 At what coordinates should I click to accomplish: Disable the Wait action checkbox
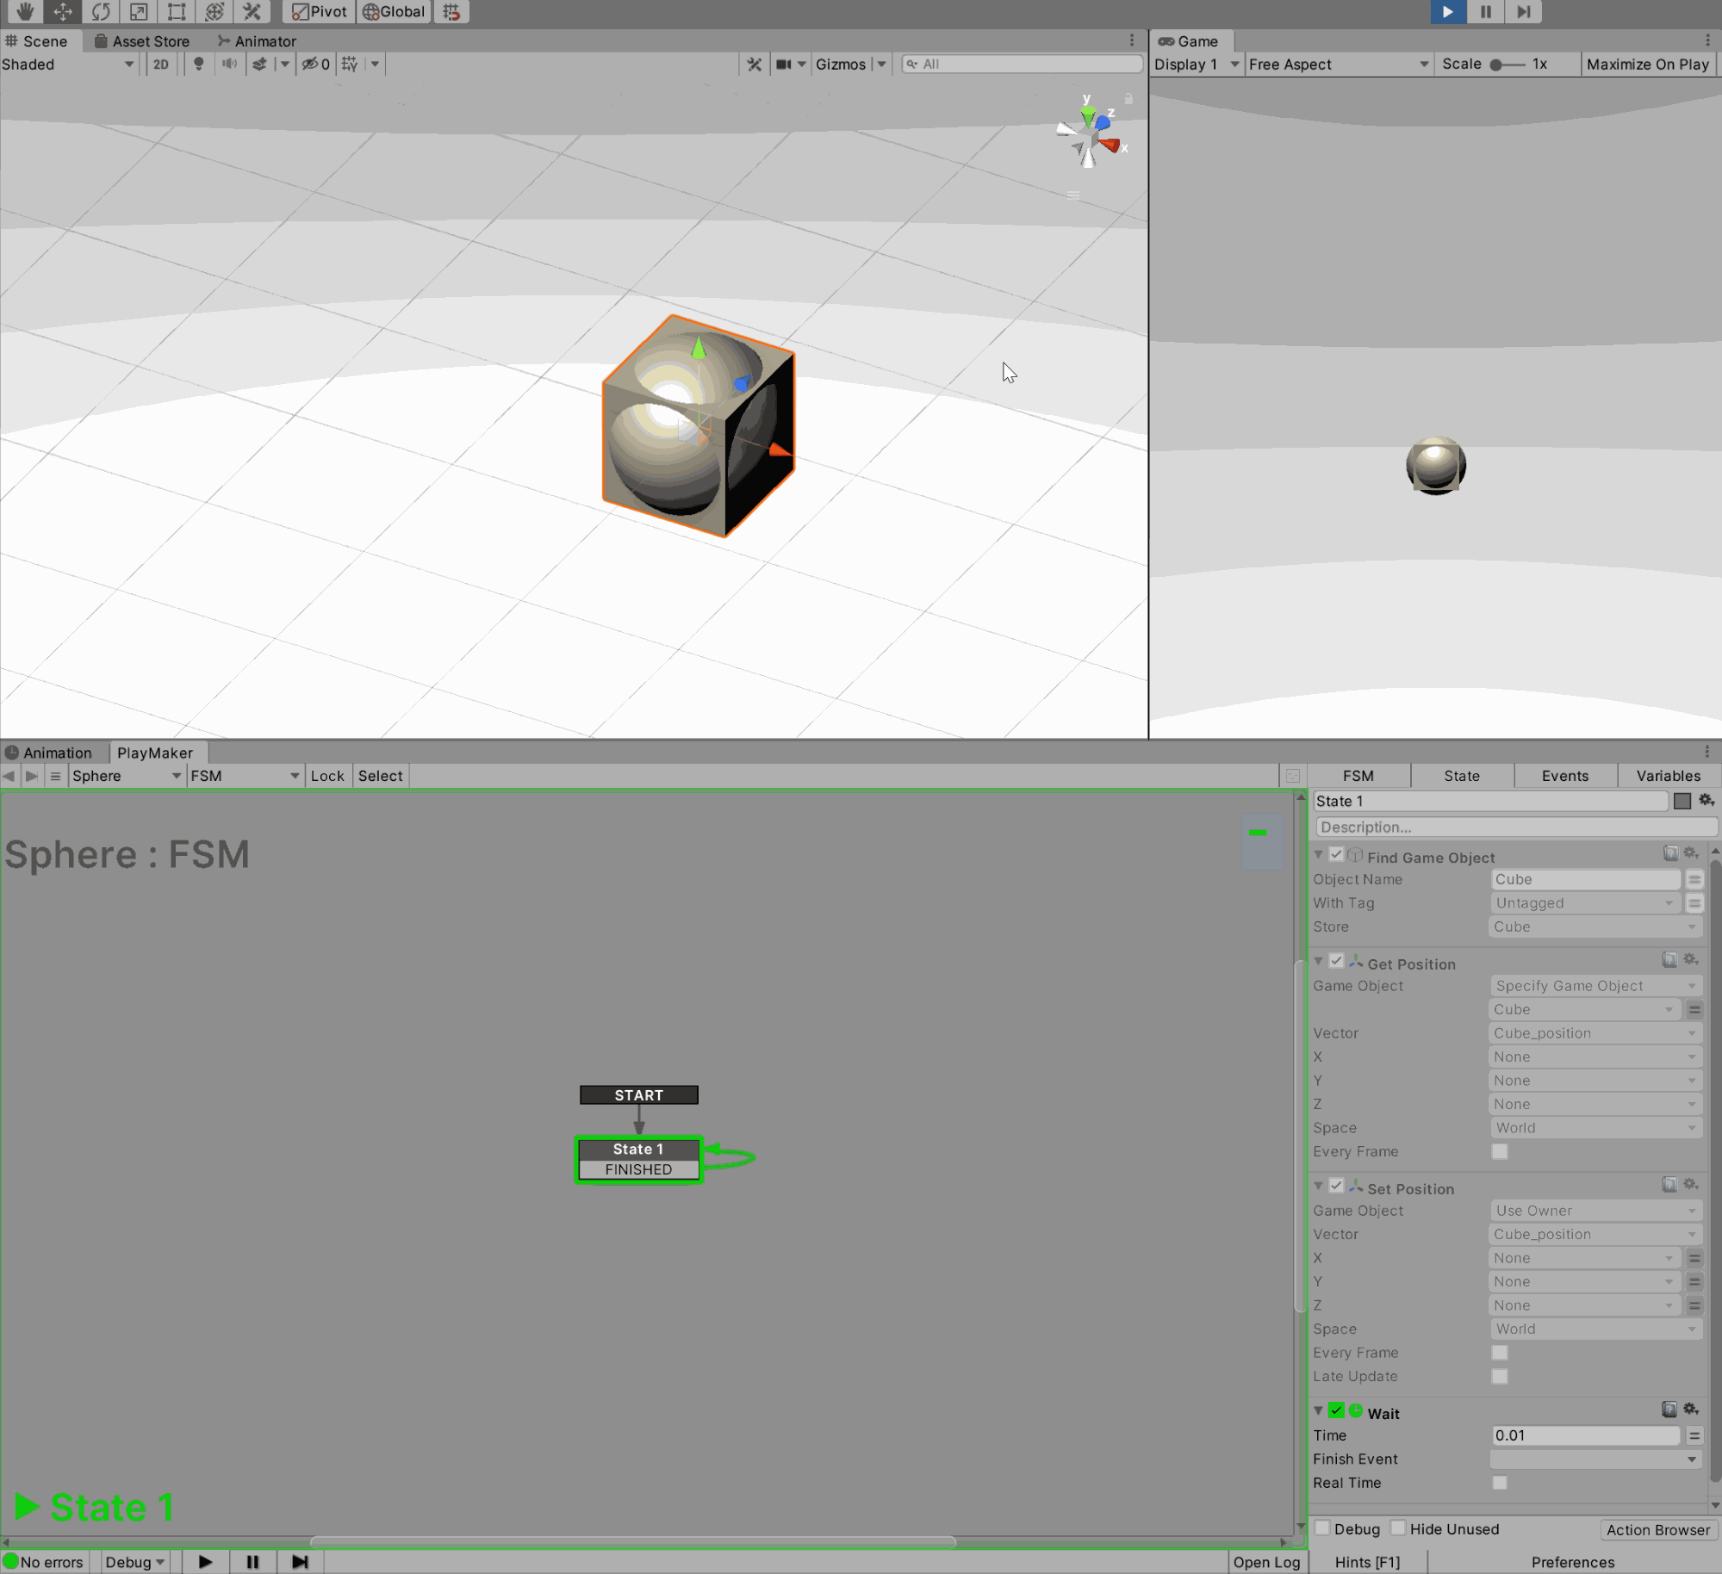click(x=1335, y=1410)
